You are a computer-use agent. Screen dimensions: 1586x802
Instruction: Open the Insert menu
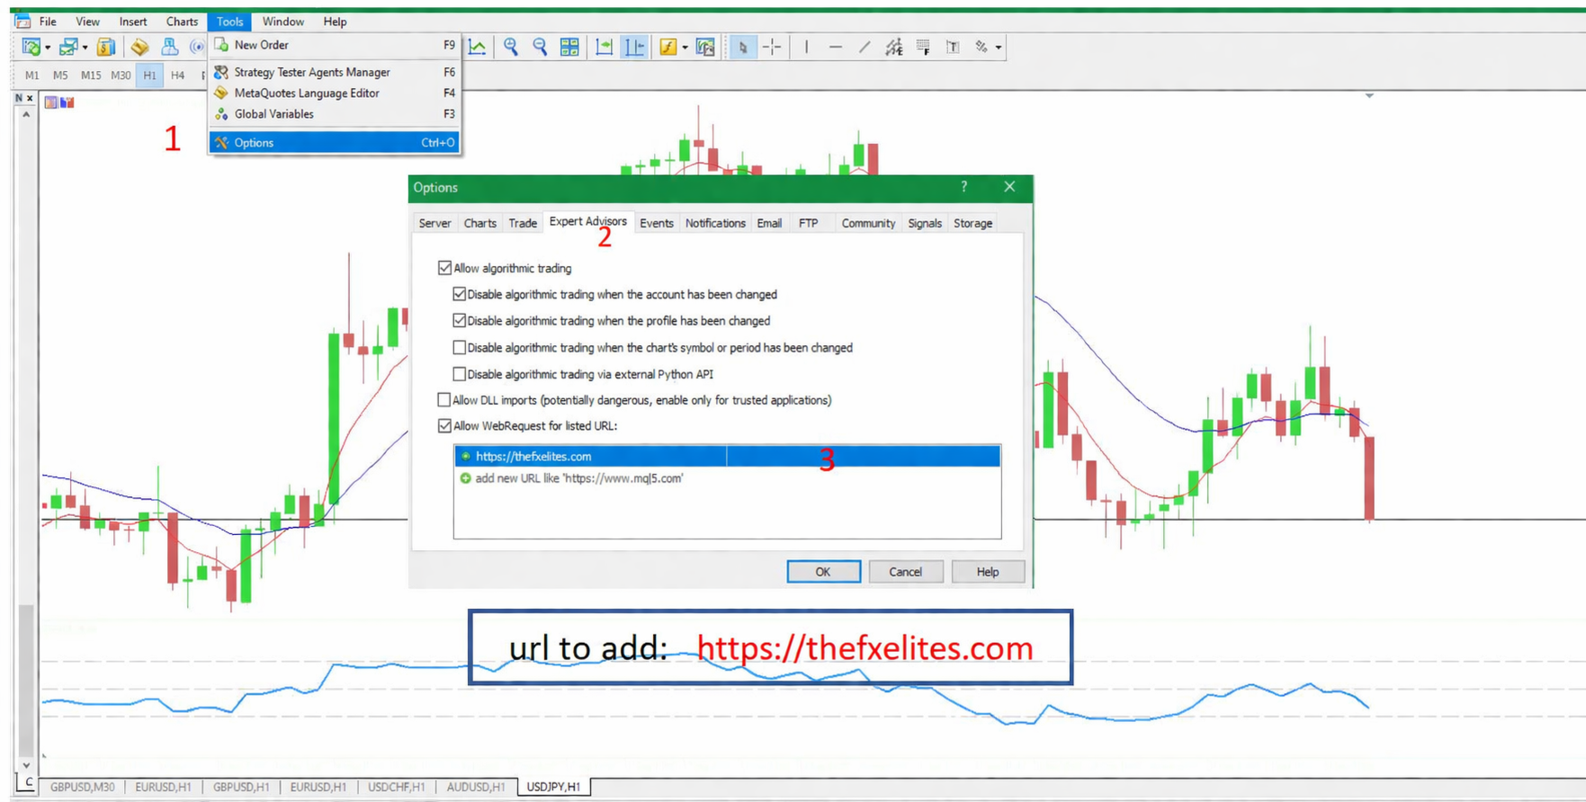click(x=133, y=22)
